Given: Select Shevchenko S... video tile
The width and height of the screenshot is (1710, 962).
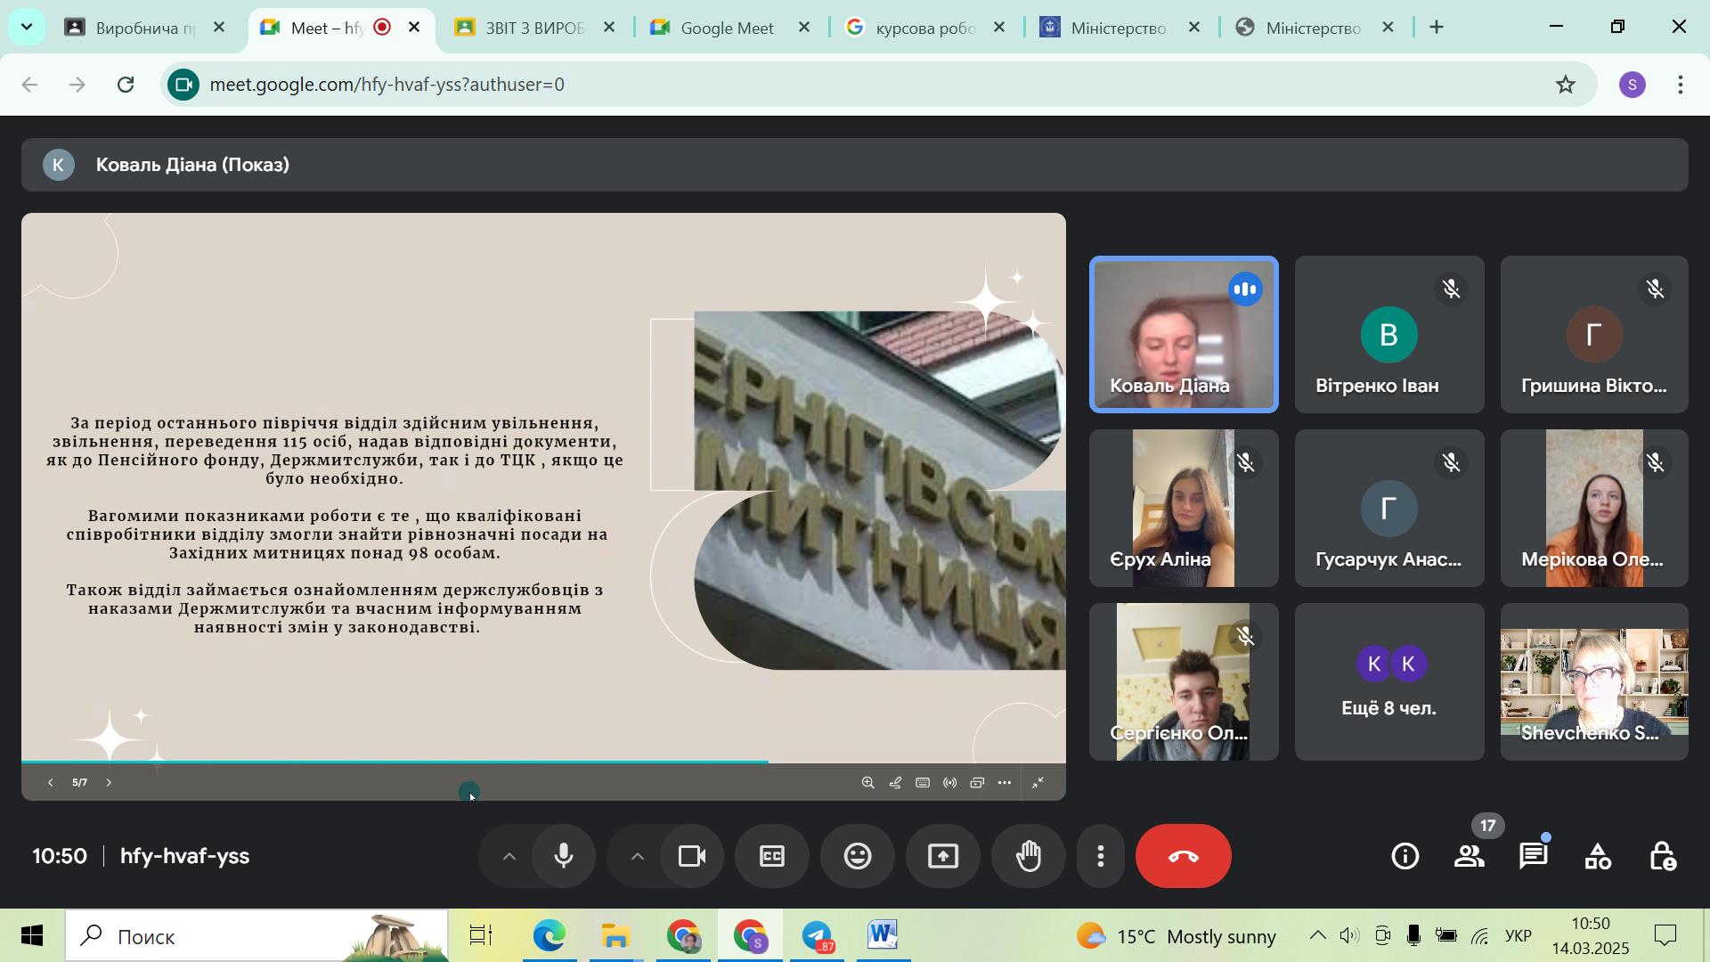Looking at the screenshot, I should pos(1594,681).
